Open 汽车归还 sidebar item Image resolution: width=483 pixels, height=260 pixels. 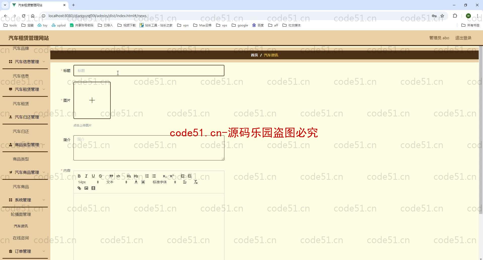[21, 131]
